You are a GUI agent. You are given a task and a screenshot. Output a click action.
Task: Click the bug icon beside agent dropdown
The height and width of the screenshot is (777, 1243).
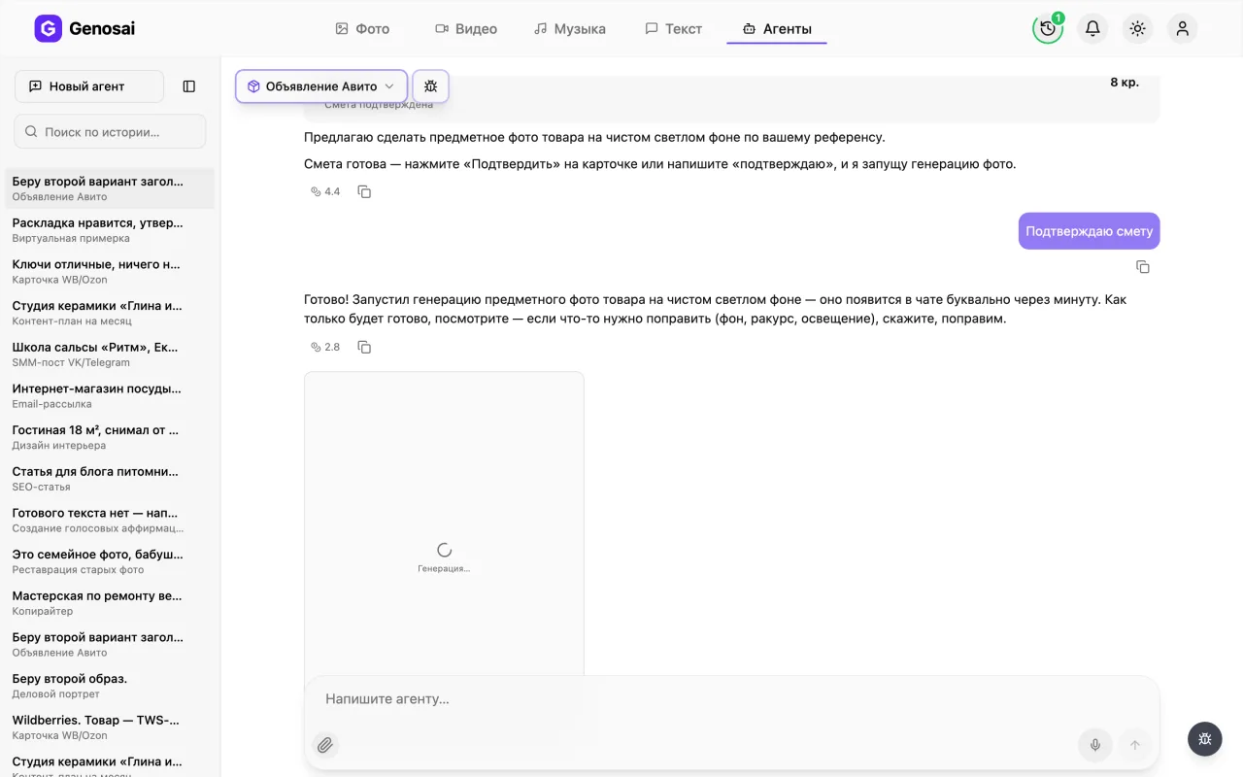click(x=431, y=86)
